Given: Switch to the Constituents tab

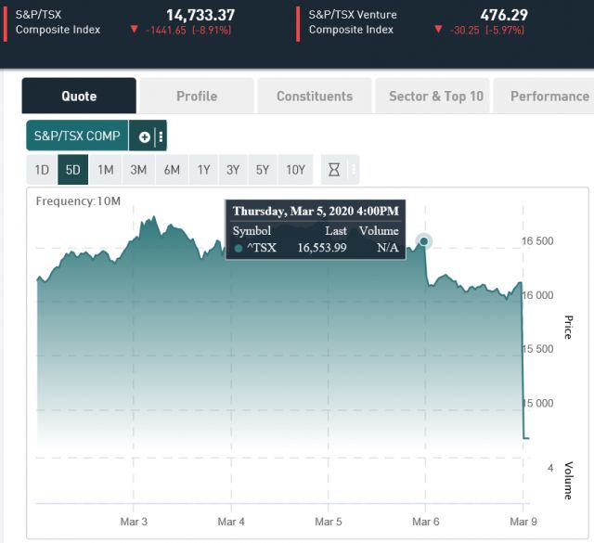Looking at the screenshot, I should (315, 96).
